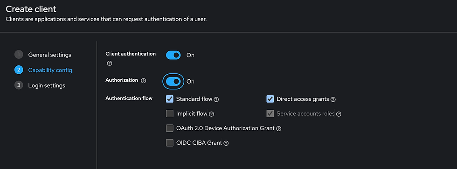Show help for Service accounts roles
457x169 pixels.
coord(339,114)
